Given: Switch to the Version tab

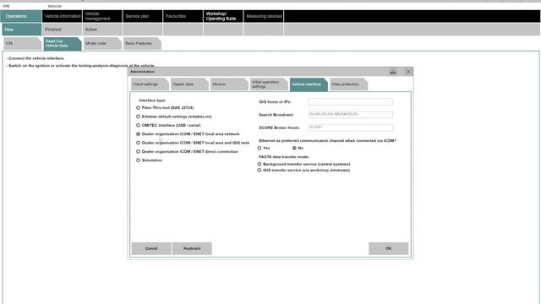Looking at the screenshot, I should coord(228,84).
